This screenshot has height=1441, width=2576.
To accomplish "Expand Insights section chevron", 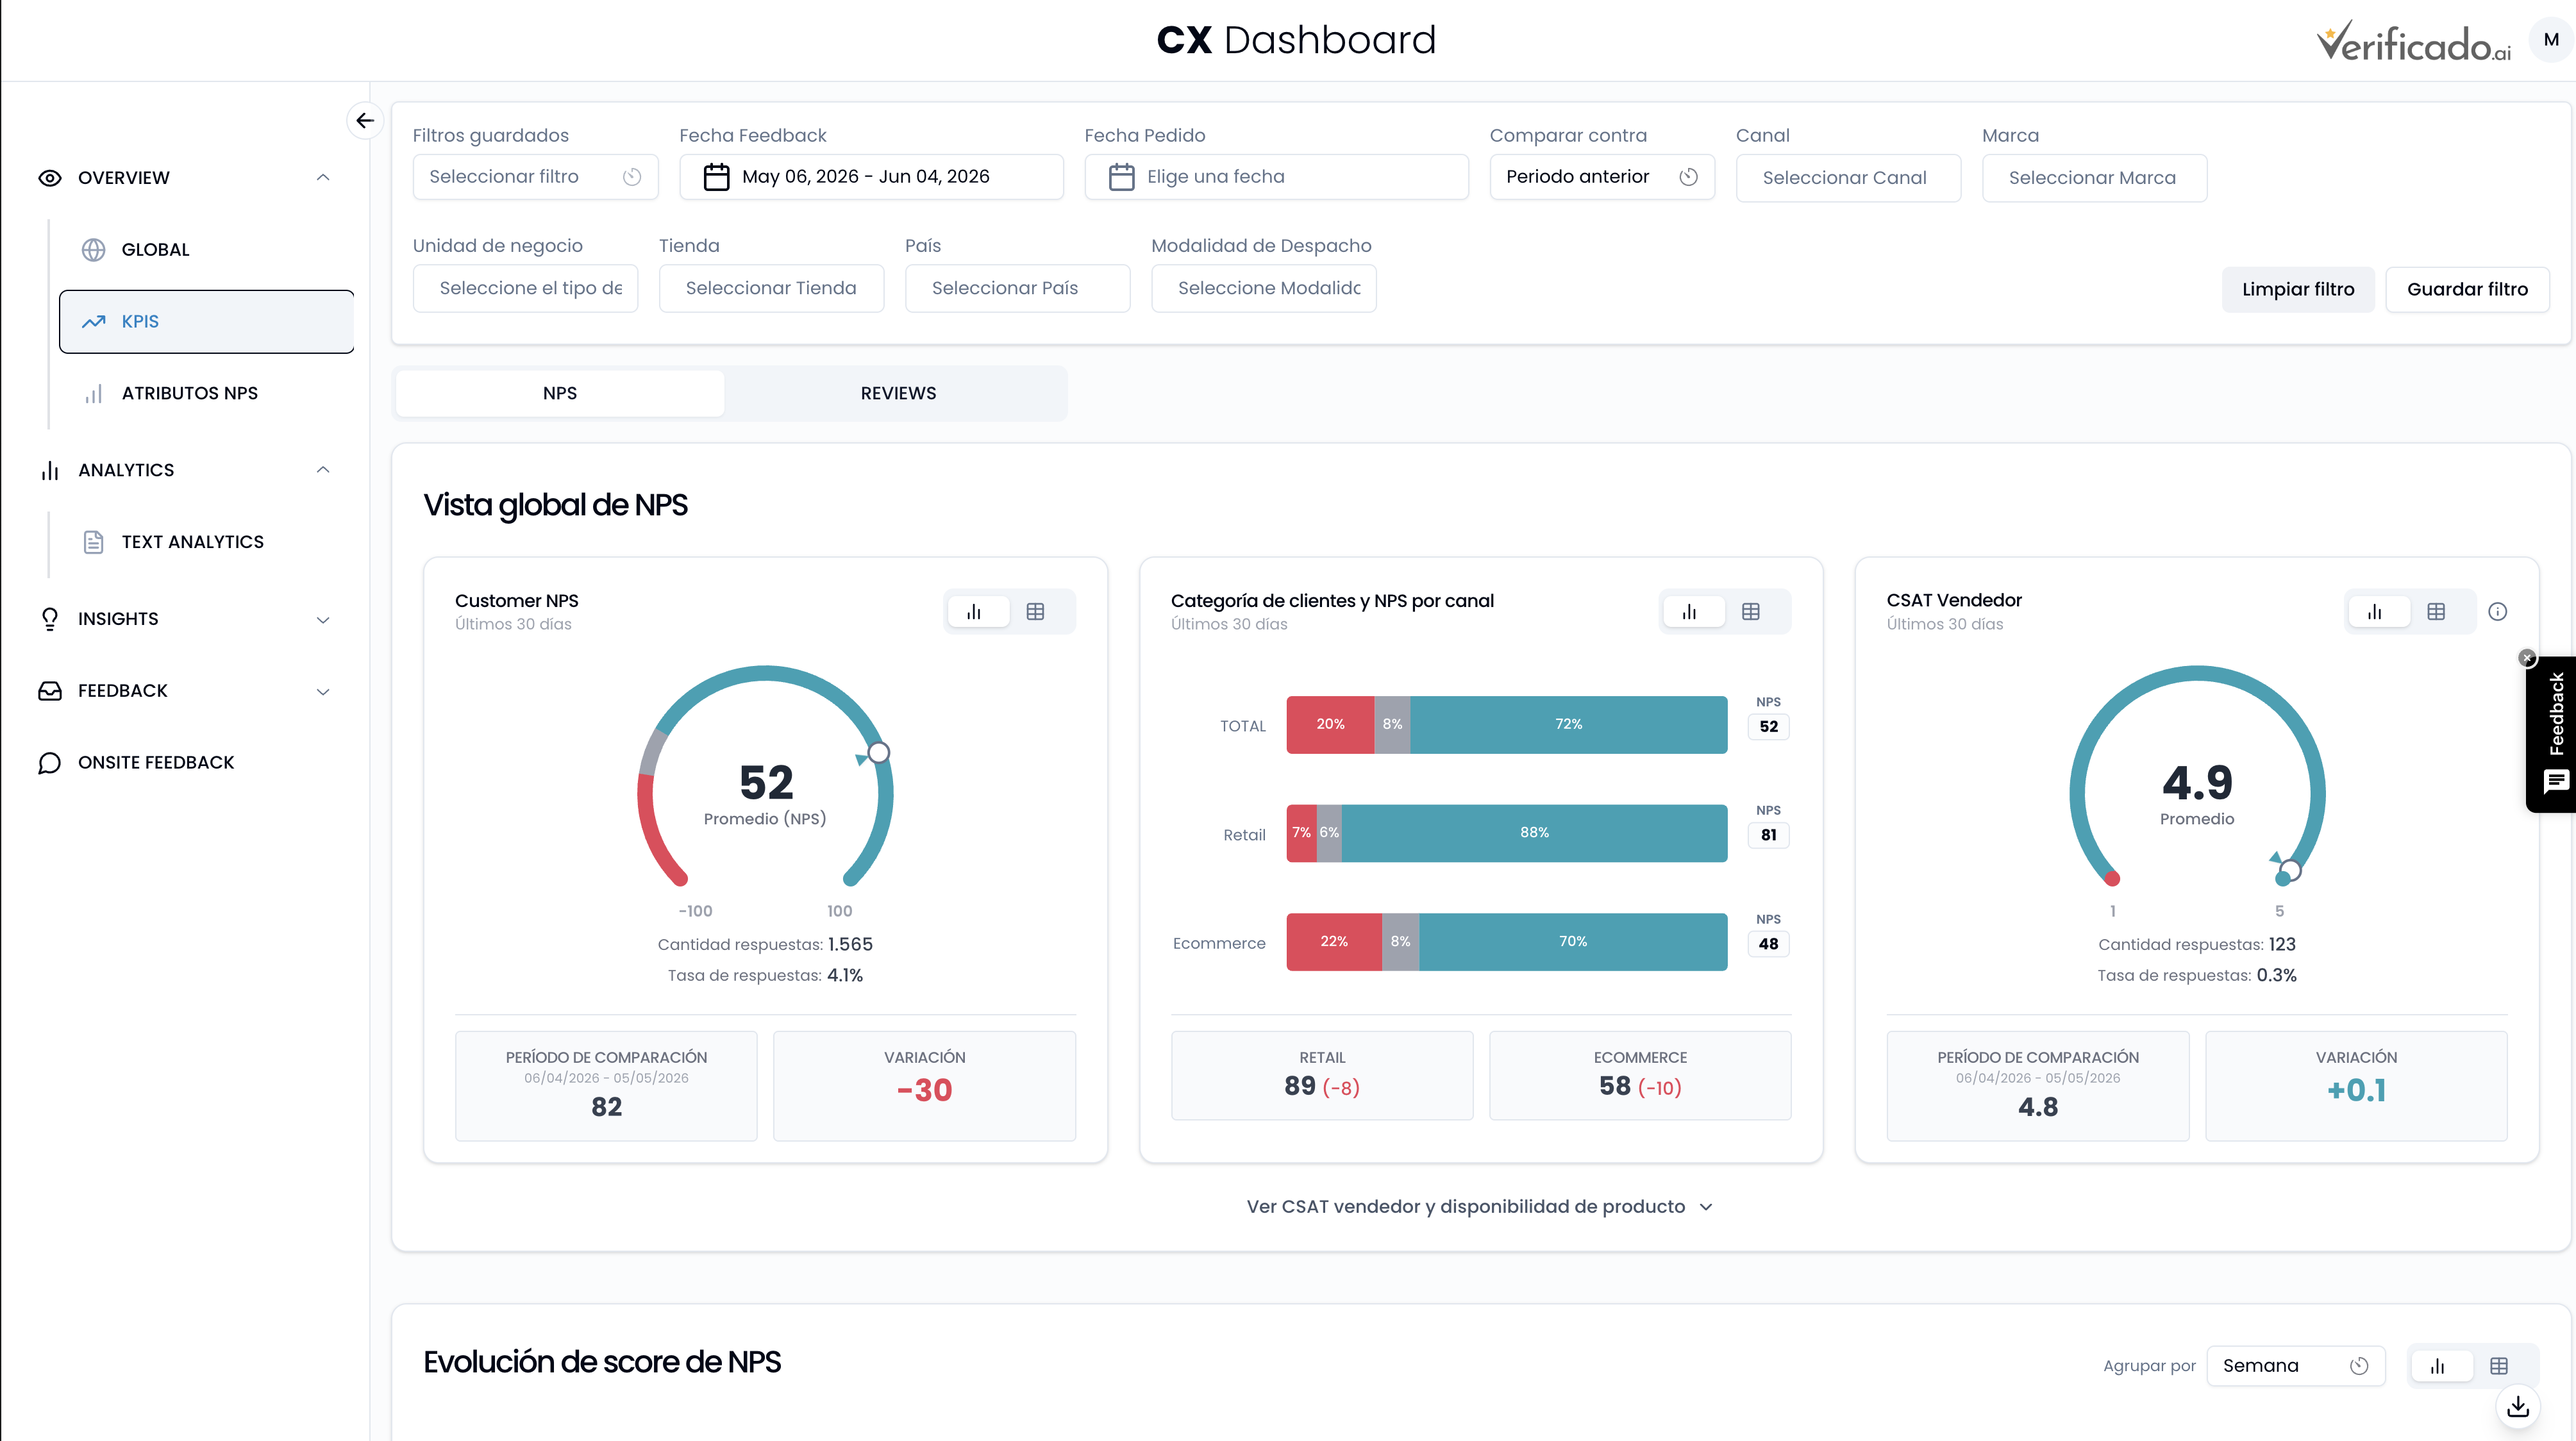I will pyautogui.click(x=323, y=620).
